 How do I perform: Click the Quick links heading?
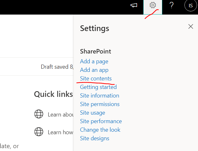(53, 94)
